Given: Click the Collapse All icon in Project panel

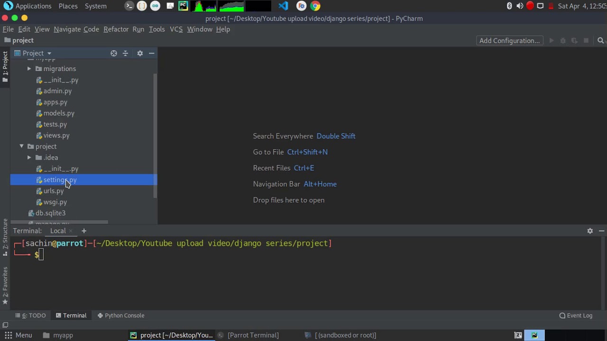Looking at the screenshot, I should [125, 54].
